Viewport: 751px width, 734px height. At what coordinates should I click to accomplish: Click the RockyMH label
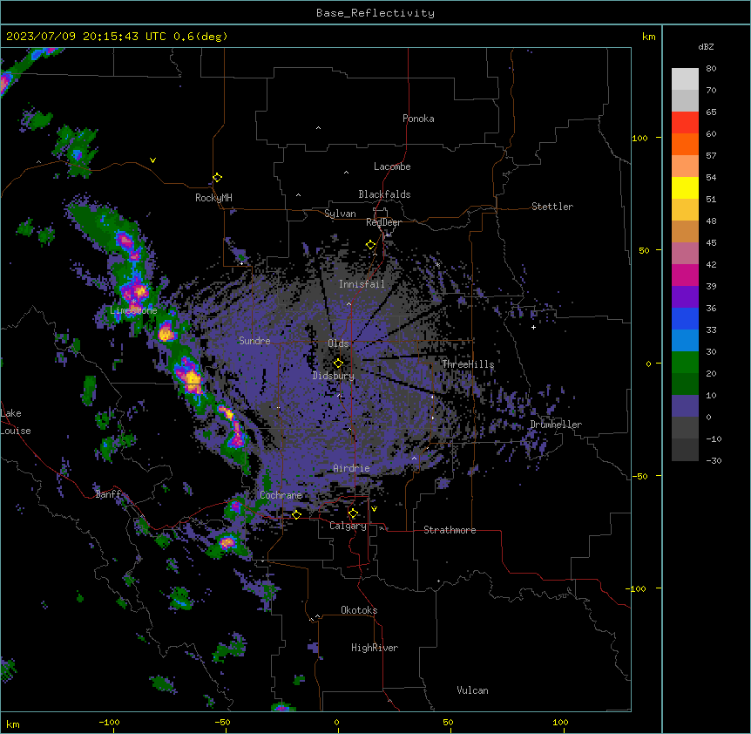coord(213,198)
